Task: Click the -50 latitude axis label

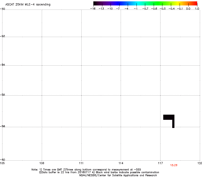Action: tap(2, 9)
